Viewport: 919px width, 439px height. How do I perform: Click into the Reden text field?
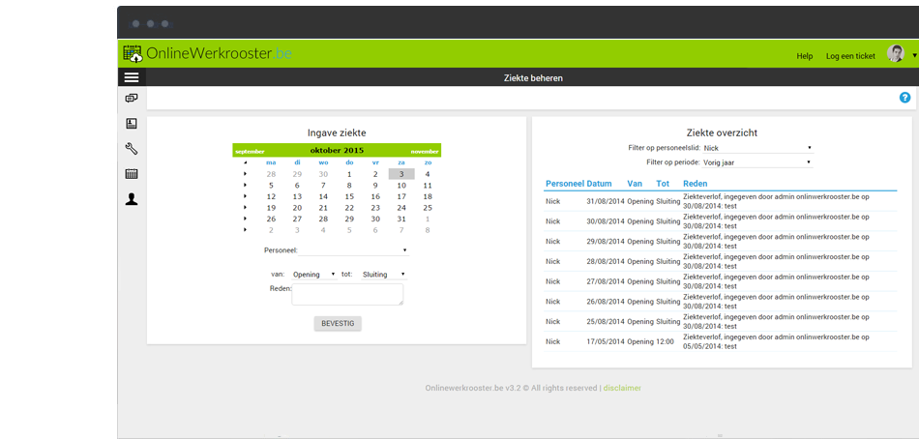347,294
